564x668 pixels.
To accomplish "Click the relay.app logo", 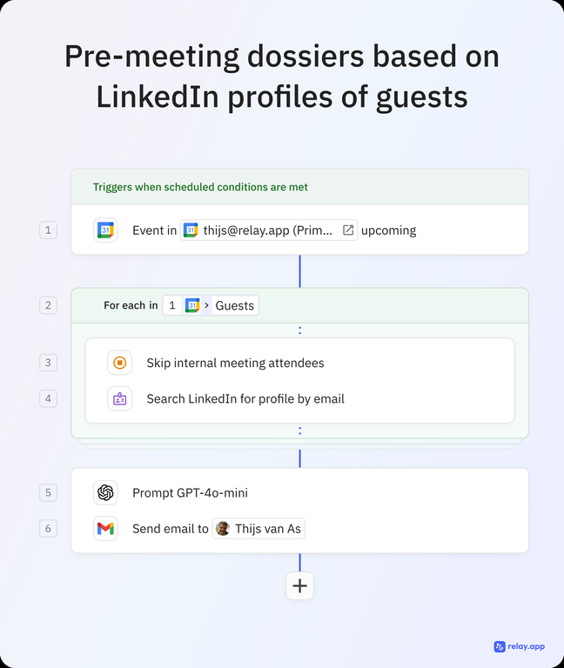I will pos(518,646).
